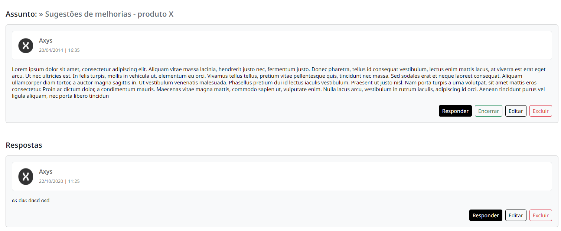Click the 'Assunto:' label

[x=22, y=14]
